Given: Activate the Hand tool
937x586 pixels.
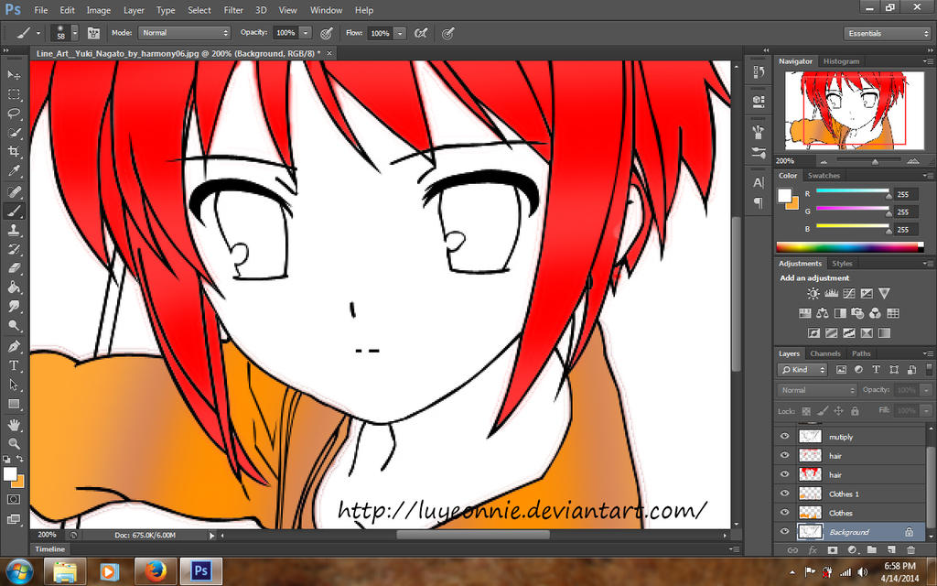Looking at the screenshot, I should pyautogui.click(x=14, y=425).
